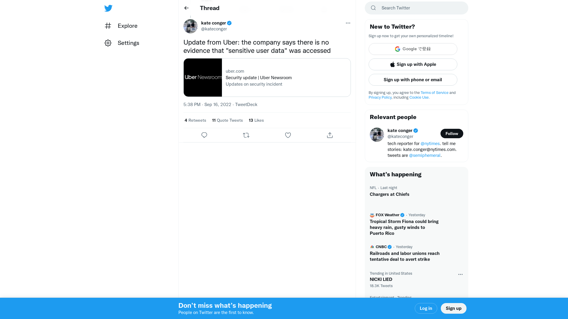The image size is (568, 319).
Task: Click the share arrow icon under the tweet
Action: [330, 135]
